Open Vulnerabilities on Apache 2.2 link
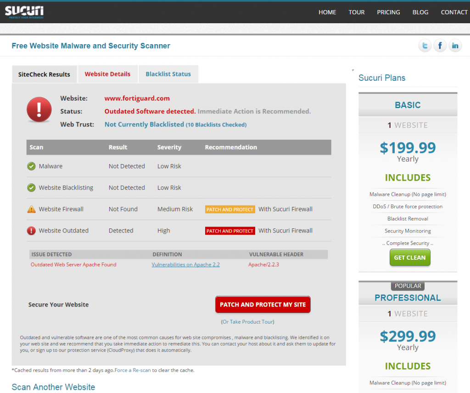The image size is (470, 393). (185, 264)
